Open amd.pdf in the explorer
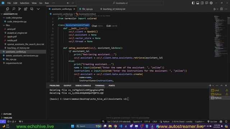The width and height of the screenshot is (230, 129). click(x=11, y=29)
